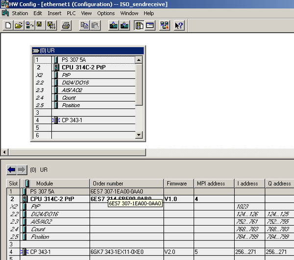The height and width of the screenshot is (260, 294).
Task: Toggle the hardware Catalog view button
Action: coord(139,26)
